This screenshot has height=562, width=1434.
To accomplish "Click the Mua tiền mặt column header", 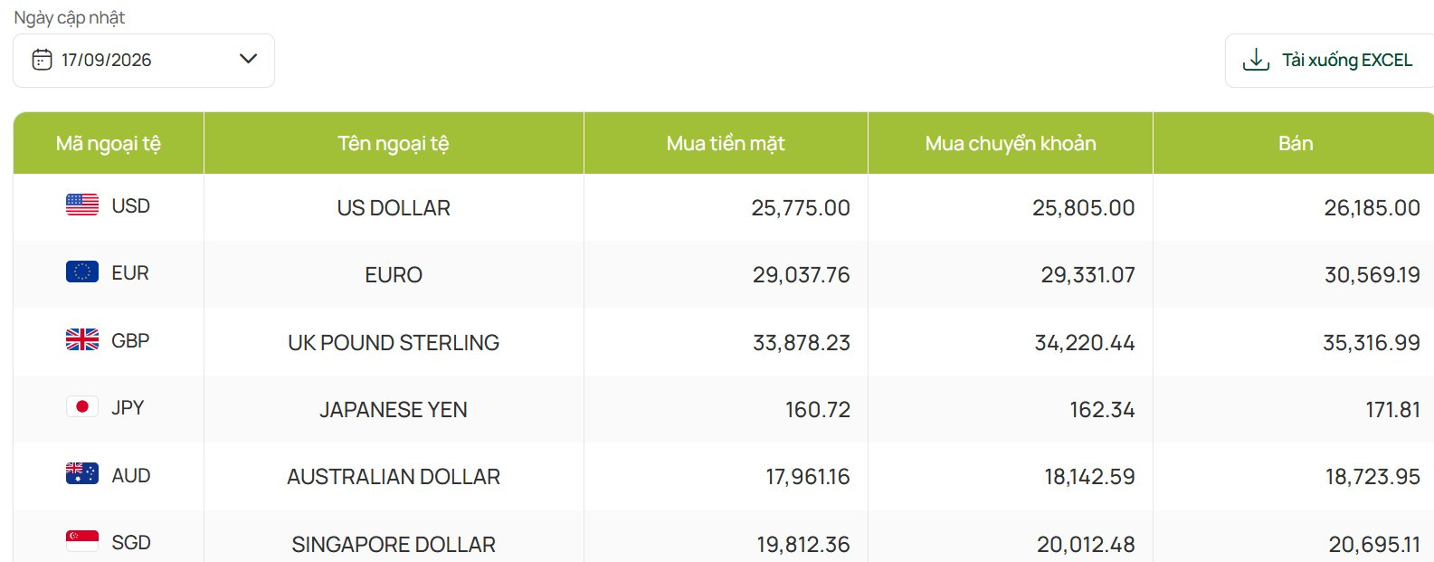I will point(726,143).
